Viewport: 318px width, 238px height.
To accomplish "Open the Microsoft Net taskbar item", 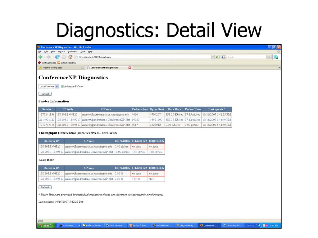I will [162, 225].
